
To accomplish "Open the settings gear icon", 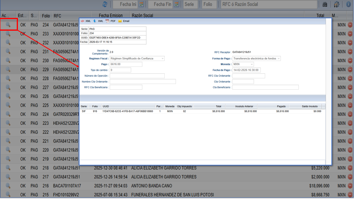I will tap(336, 4).
